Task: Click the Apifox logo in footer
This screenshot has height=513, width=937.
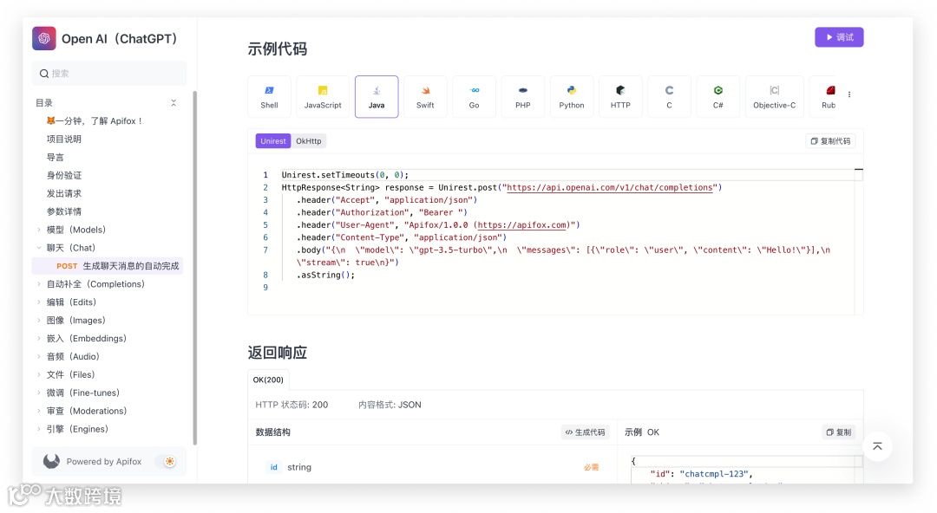Action: 51,461
